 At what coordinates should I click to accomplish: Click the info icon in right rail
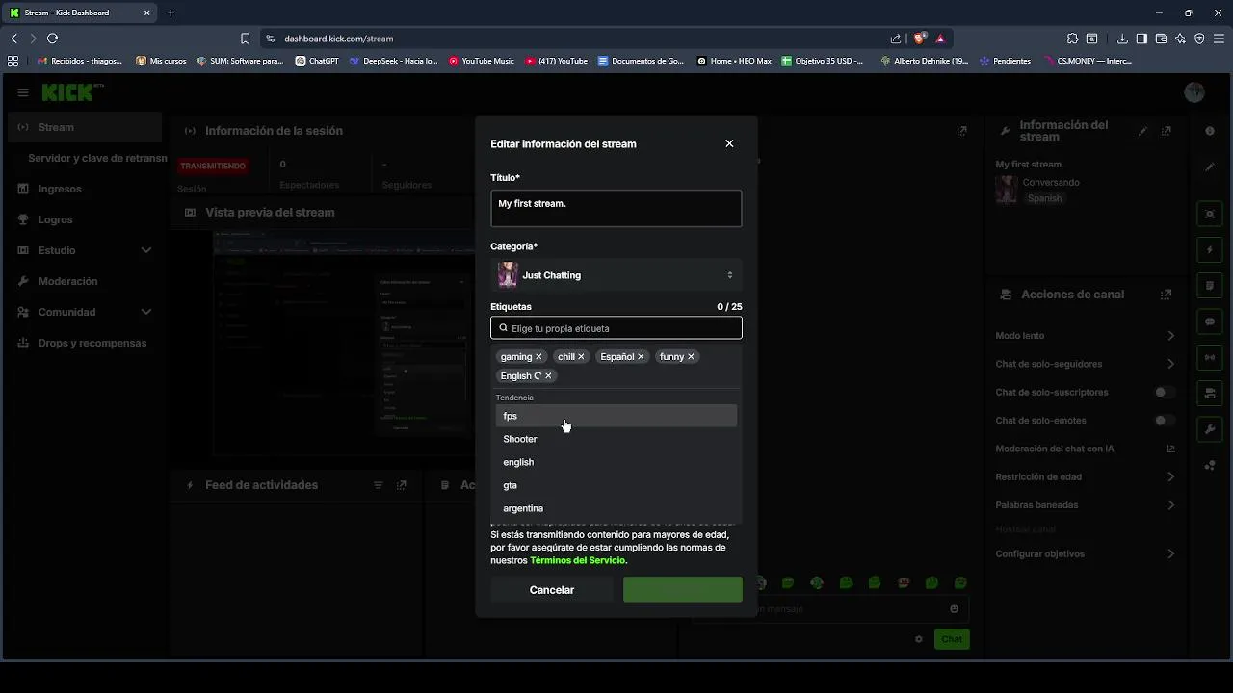(x=1210, y=131)
